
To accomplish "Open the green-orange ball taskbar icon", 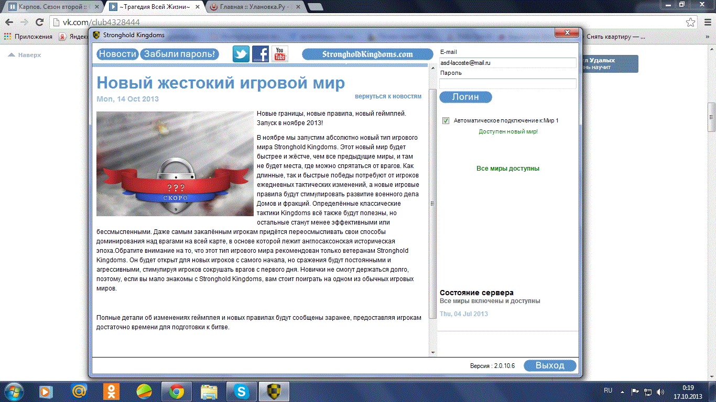I will pos(144,391).
